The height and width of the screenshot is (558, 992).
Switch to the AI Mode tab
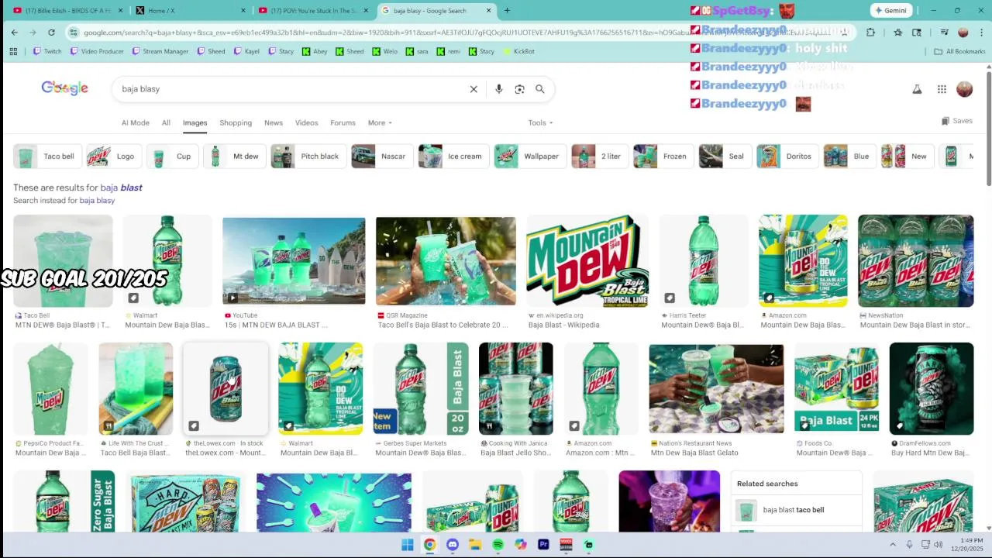pyautogui.click(x=135, y=122)
